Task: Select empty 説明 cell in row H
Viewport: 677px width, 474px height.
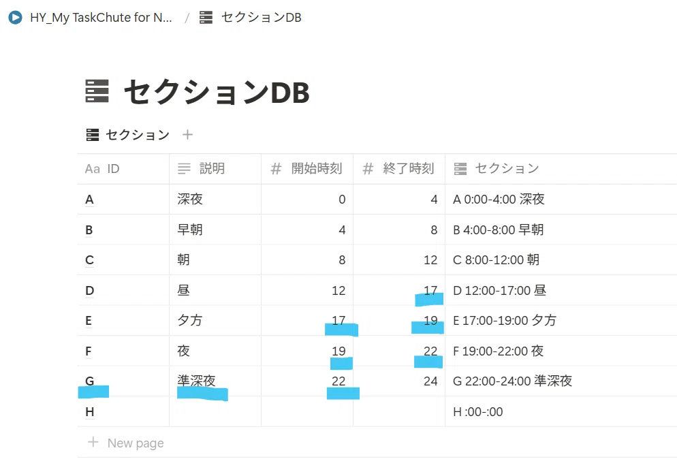Action: pyautogui.click(x=215, y=411)
